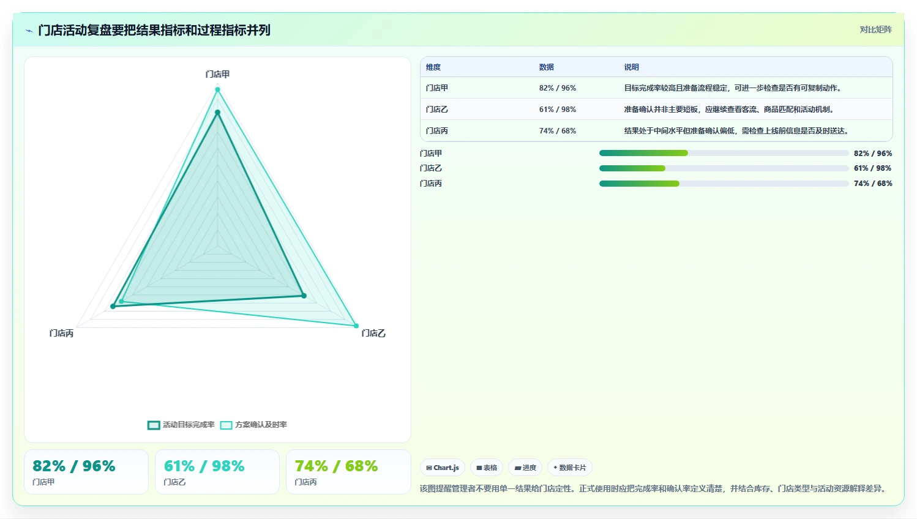Screen dimensions: 917x519
Task: Select the 数据卡片 tag chip
Action: click(x=570, y=468)
